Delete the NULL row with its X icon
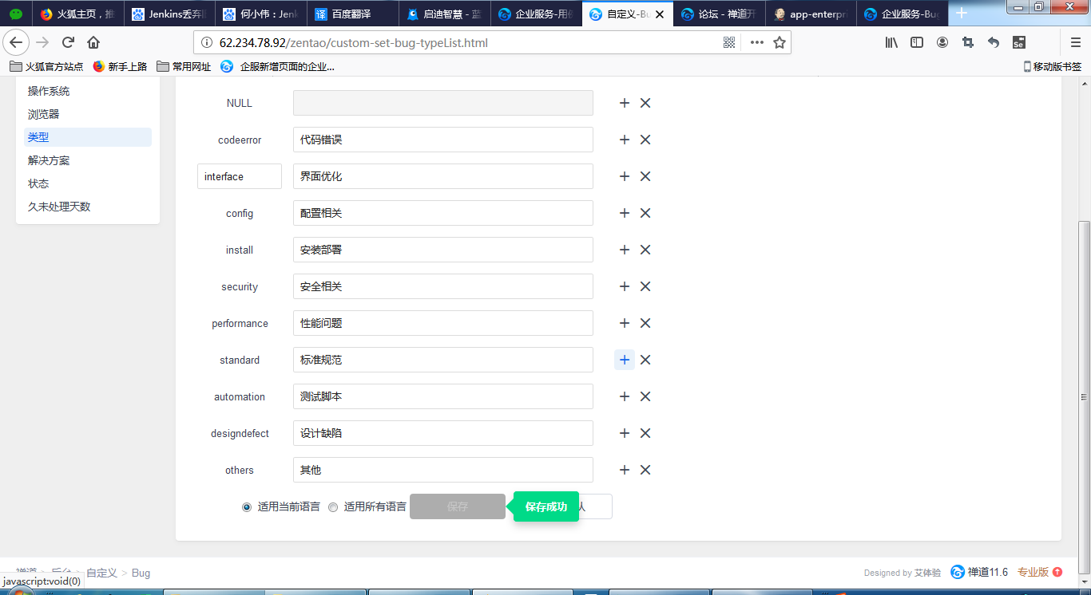 (x=645, y=103)
